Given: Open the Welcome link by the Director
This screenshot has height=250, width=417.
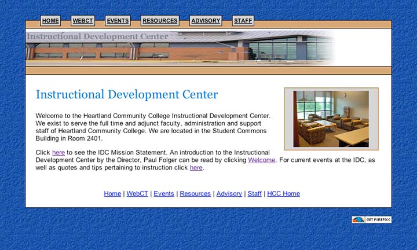Looking at the screenshot, I should pyautogui.click(x=262, y=160).
